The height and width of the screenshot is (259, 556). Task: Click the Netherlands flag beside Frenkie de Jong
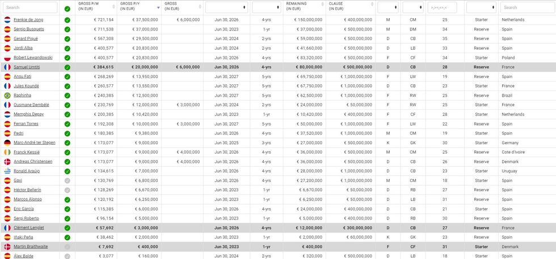(7, 20)
